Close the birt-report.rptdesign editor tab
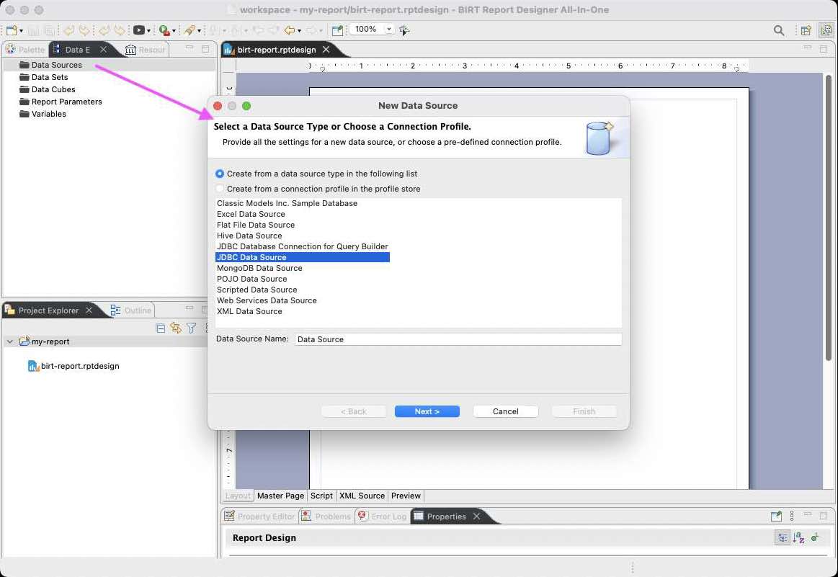838x577 pixels. [326, 49]
